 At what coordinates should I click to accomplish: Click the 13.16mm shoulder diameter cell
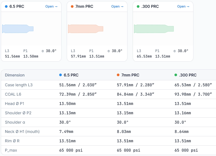tap(183, 113)
